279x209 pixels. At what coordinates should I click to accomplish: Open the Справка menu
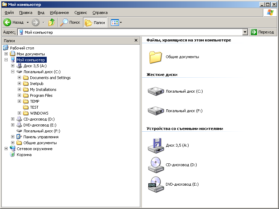(100, 13)
